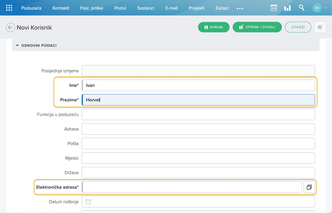The width and height of the screenshot is (332, 213).
Task: Click the copy icon beside Elektronička adresa
Action: coord(309,187)
